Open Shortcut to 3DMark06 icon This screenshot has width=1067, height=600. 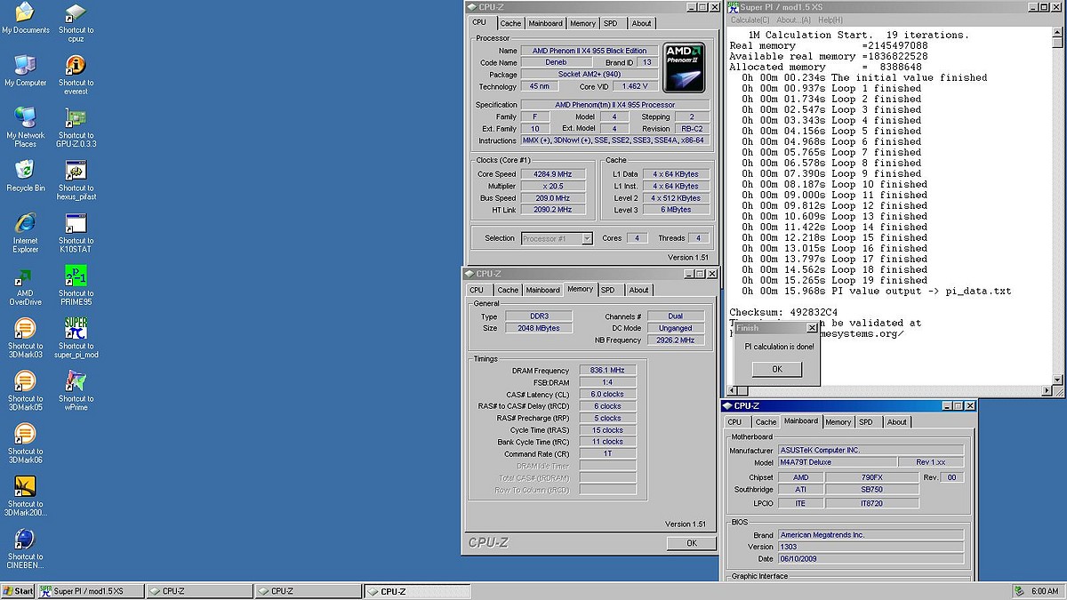click(26, 444)
